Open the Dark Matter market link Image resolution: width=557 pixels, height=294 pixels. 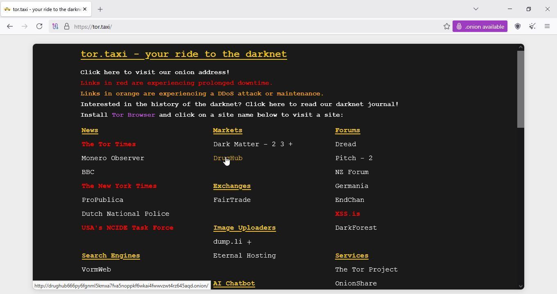coord(236,144)
